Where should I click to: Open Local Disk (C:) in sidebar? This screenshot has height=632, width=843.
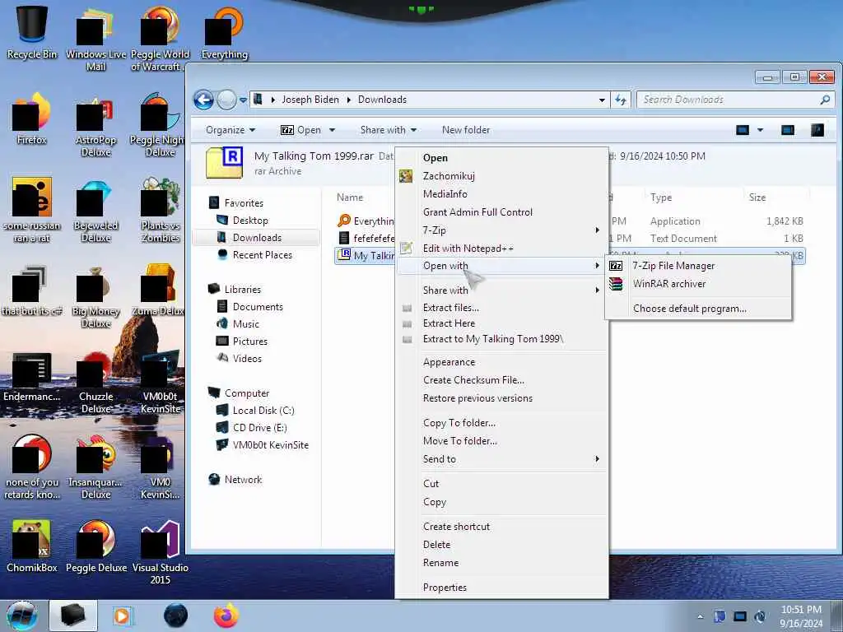click(x=263, y=411)
